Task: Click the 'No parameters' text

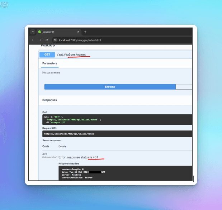Action: [51, 73]
